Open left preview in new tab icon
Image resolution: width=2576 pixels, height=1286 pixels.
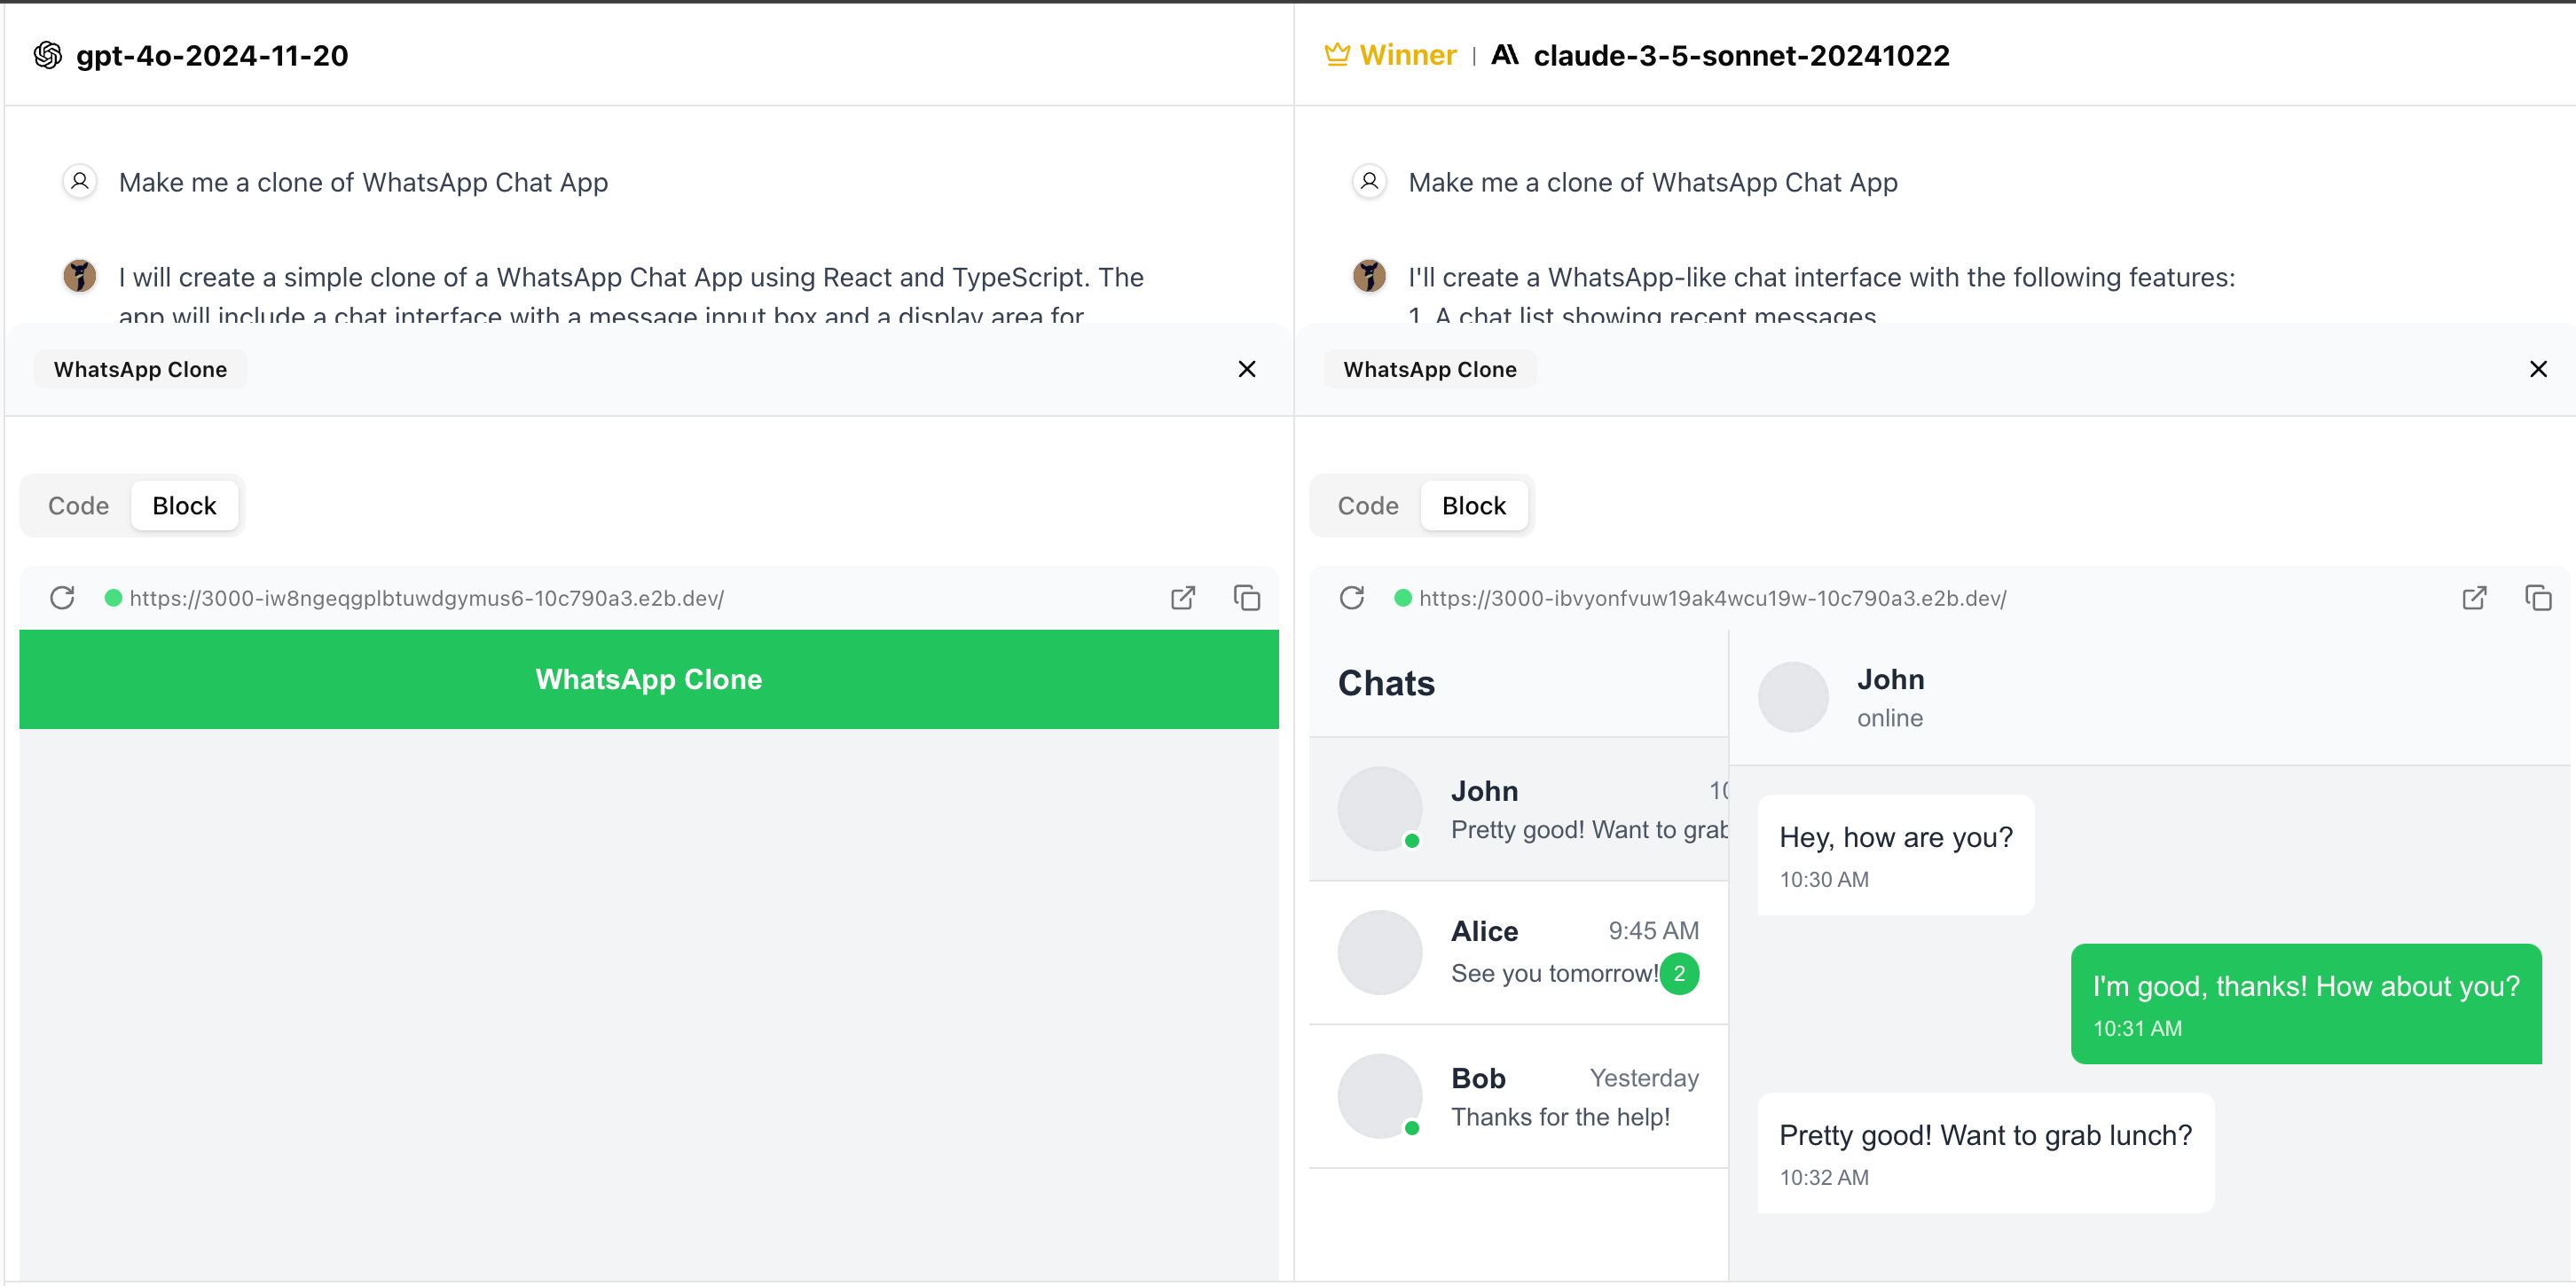coord(1183,598)
